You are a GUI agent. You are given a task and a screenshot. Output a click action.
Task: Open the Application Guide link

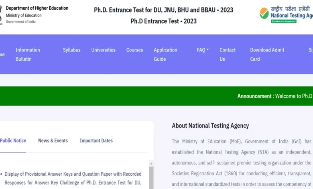click(x=165, y=54)
